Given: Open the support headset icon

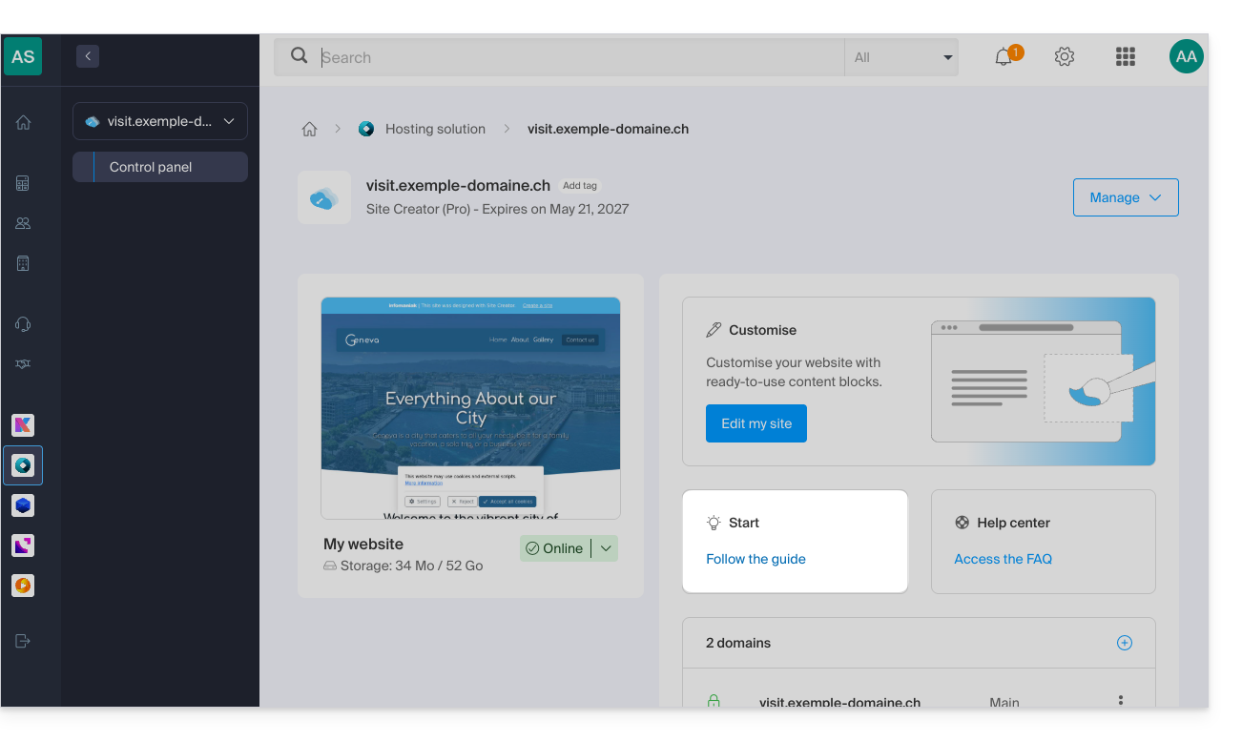Looking at the screenshot, I should [x=23, y=324].
